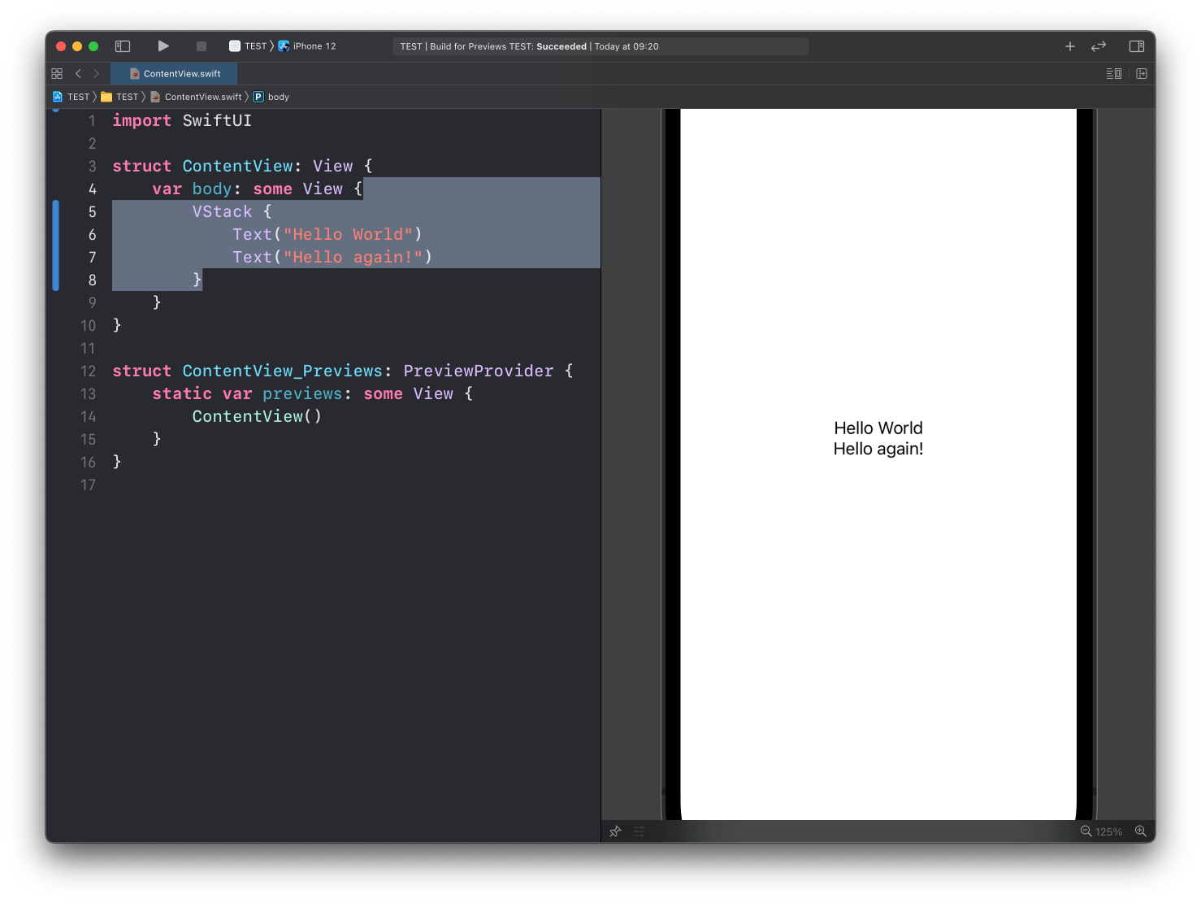This screenshot has height=903, width=1201.
Task: Select the ContentView.swift tab
Action: click(181, 74)
